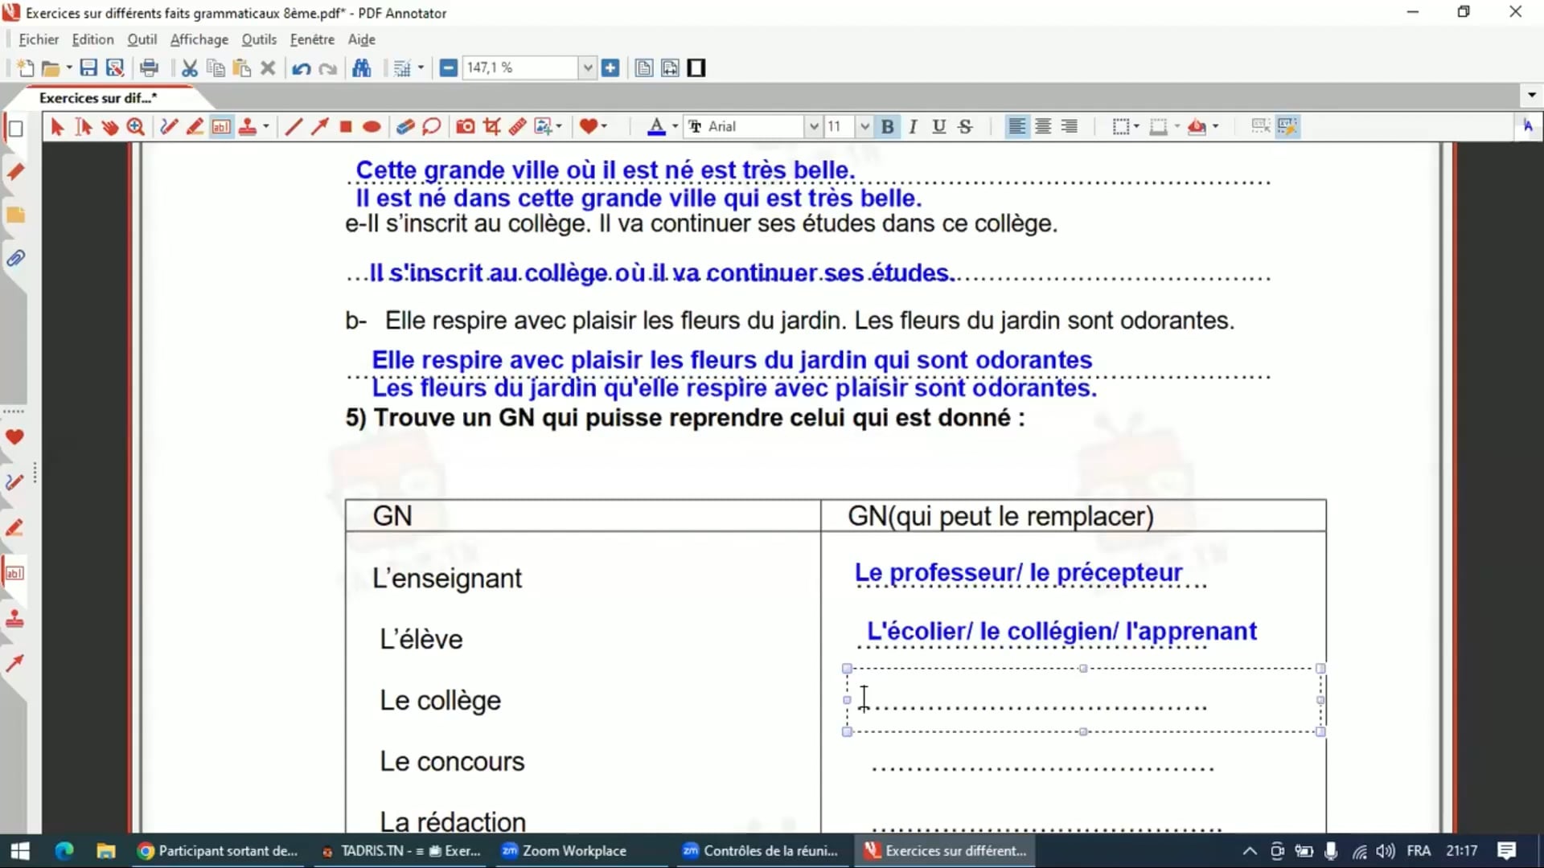The width and height of the screenshot is (1544, 868).
Task: Click the zoom in plus button
Action: pyautogui.click(x=610, y=68)
